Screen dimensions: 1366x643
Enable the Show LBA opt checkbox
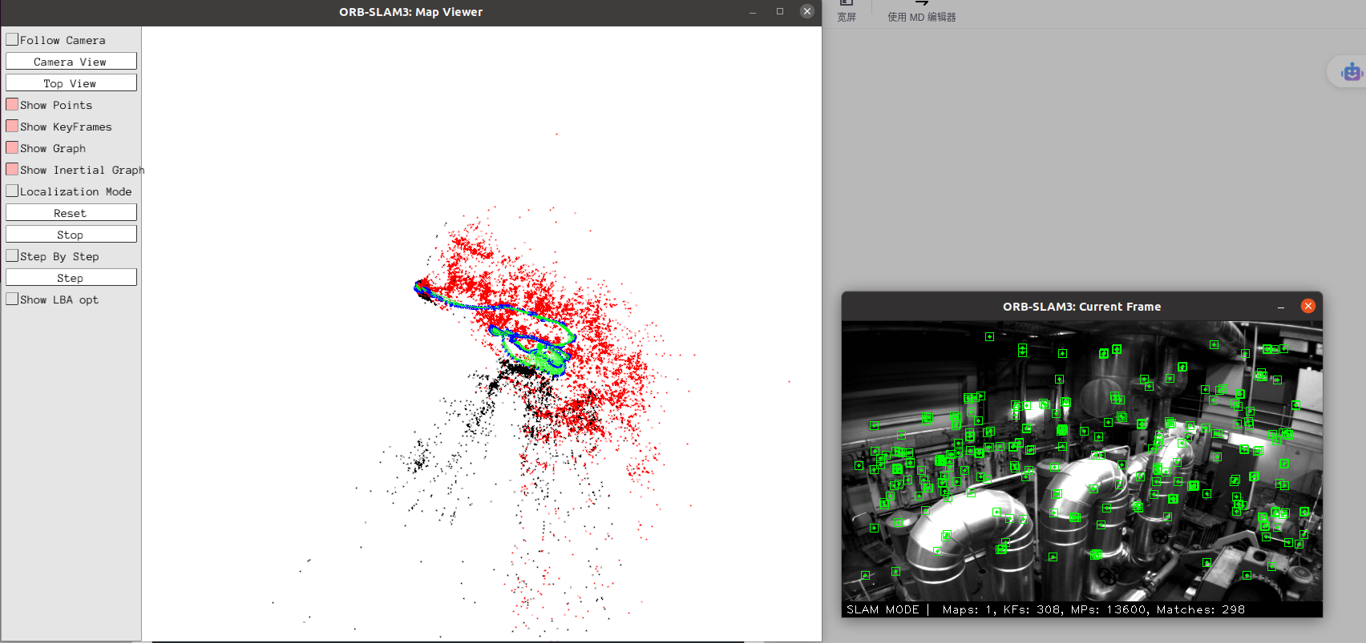tap(12, 299)
